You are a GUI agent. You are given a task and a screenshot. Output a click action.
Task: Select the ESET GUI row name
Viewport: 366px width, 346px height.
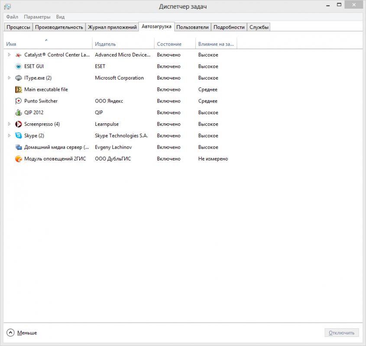(x=34, y=67)
